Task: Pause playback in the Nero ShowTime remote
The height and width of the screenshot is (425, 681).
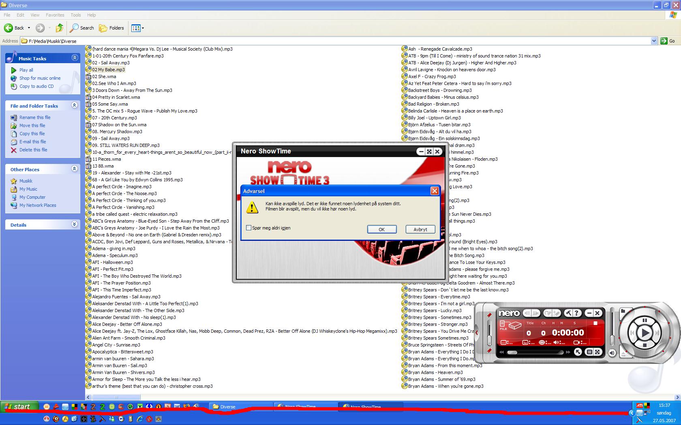Action: [645, 320]
